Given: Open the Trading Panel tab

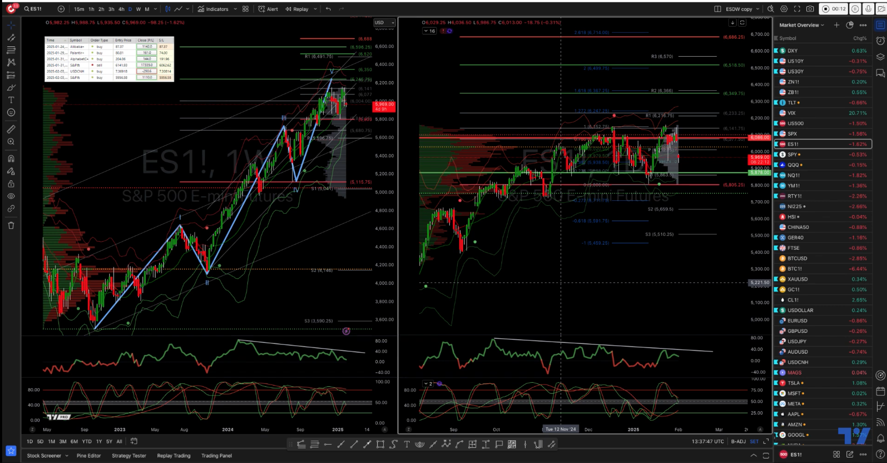Looking at the screenshot, I should 216,455.
